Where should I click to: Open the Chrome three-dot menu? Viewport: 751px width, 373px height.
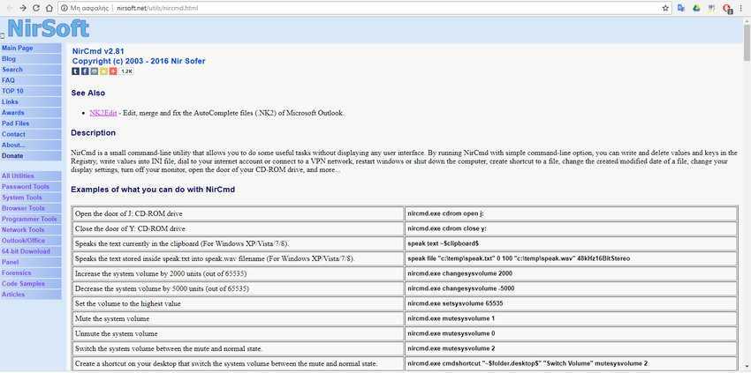741,8
